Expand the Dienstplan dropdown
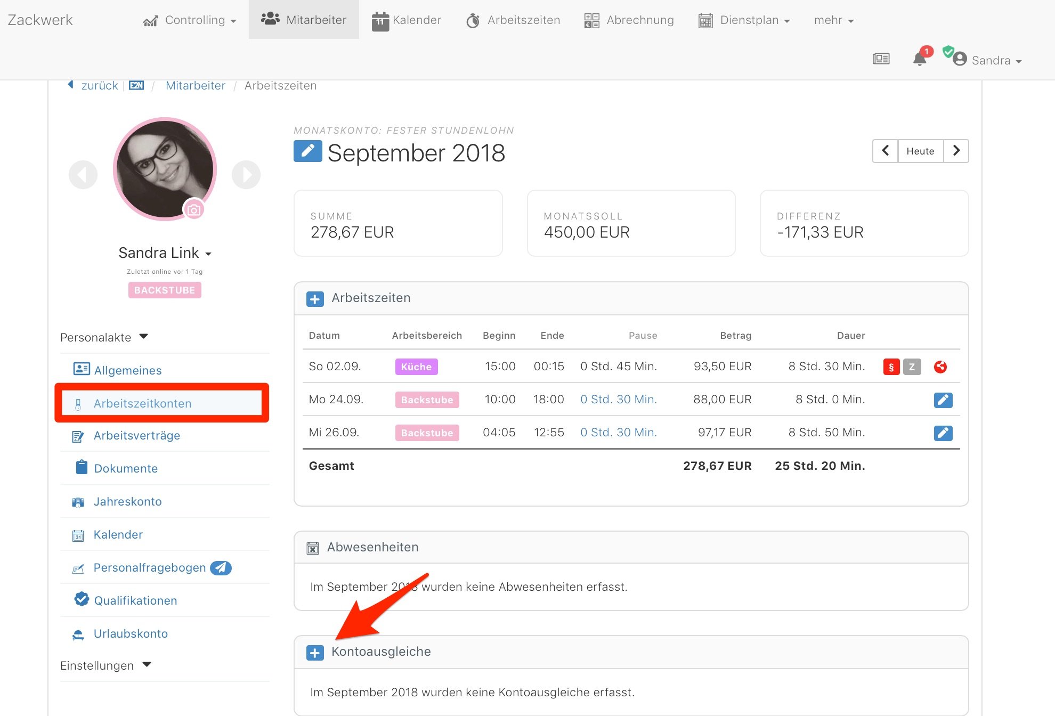This screenshot has height=716, width=1055. coord(744,20)
